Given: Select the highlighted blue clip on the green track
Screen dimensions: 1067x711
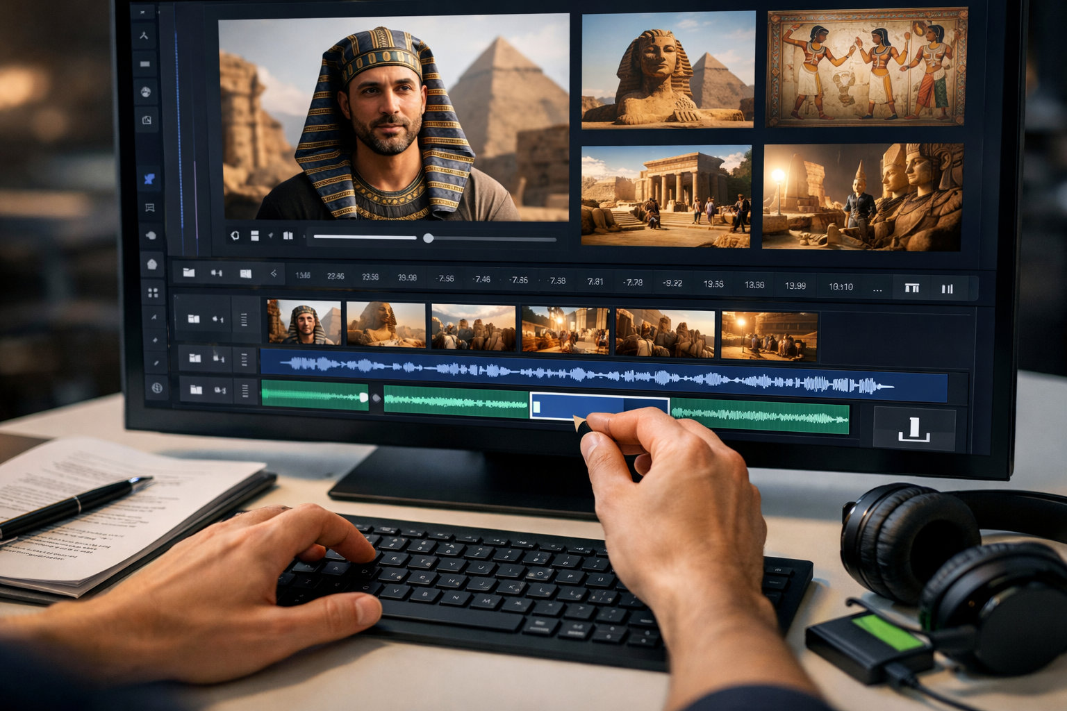Looking at the screenshot, I should coord(599,407).
